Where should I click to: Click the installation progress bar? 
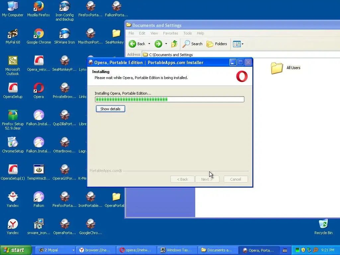170,99
